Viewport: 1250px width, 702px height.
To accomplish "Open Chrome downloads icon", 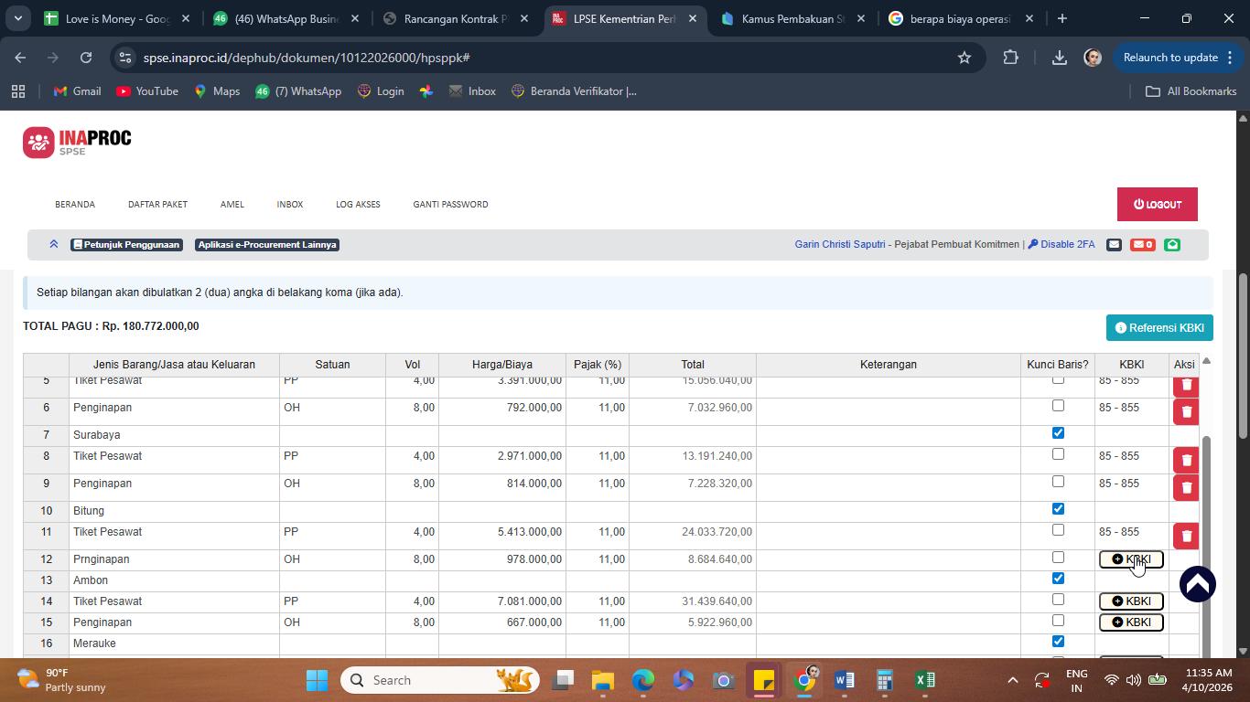I will pyautogui.click(x=1059, y=58).
